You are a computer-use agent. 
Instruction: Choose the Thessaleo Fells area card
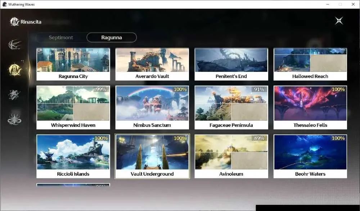pos(310,107)
